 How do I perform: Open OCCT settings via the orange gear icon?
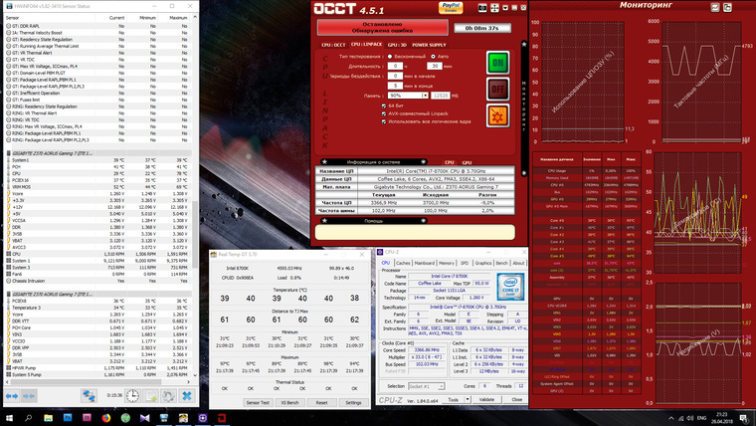point(497,115)
